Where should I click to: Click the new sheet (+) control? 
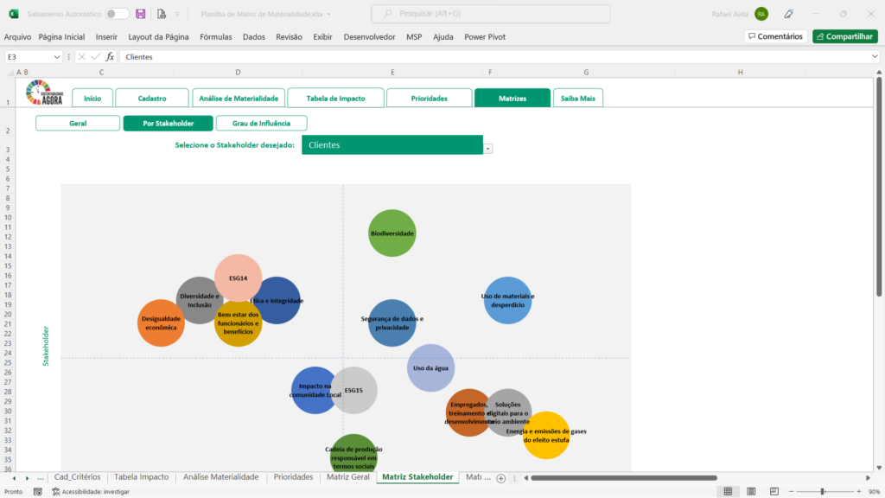pos(501,477)
